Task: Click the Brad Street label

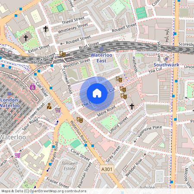Action: (x=89, y=45)
